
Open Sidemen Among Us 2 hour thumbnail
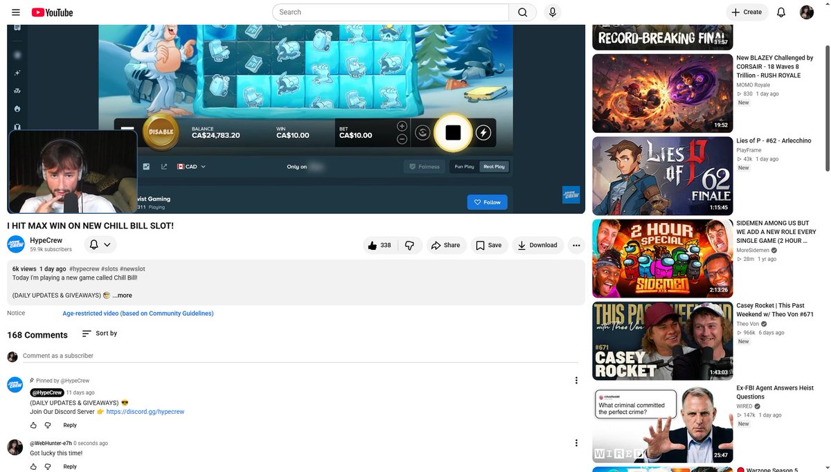(663, 258)
